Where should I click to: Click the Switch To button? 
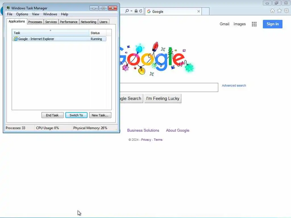[x=76, y=115]
